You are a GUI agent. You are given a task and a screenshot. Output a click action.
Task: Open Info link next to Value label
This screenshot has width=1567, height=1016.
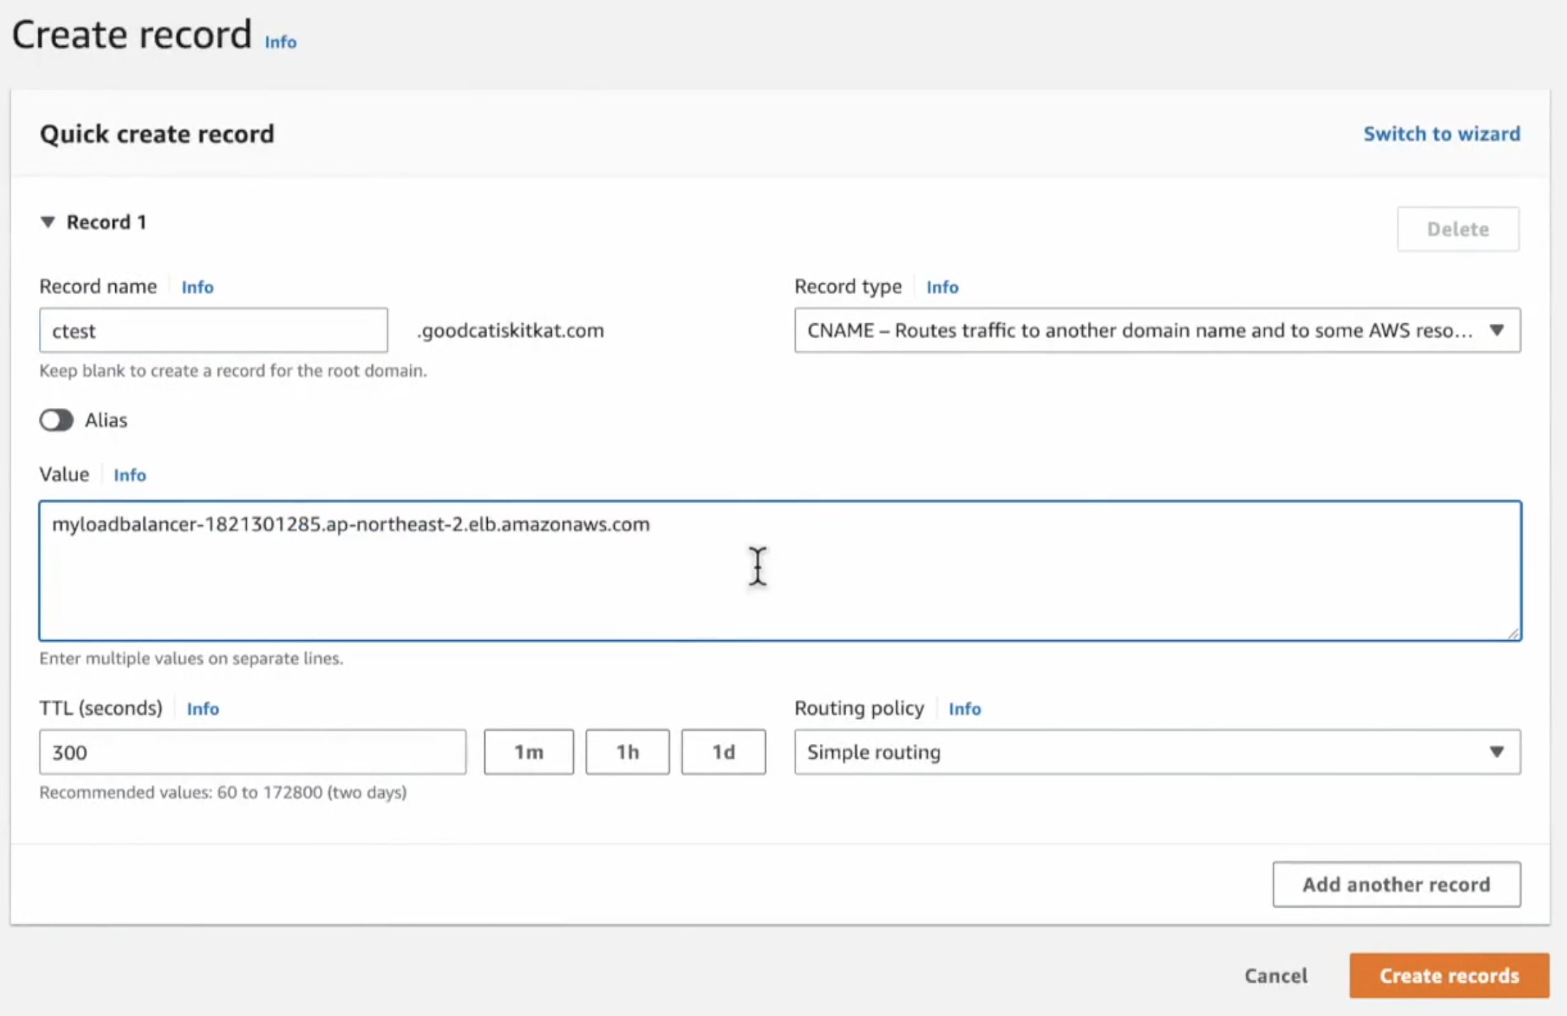coord(129,475)
